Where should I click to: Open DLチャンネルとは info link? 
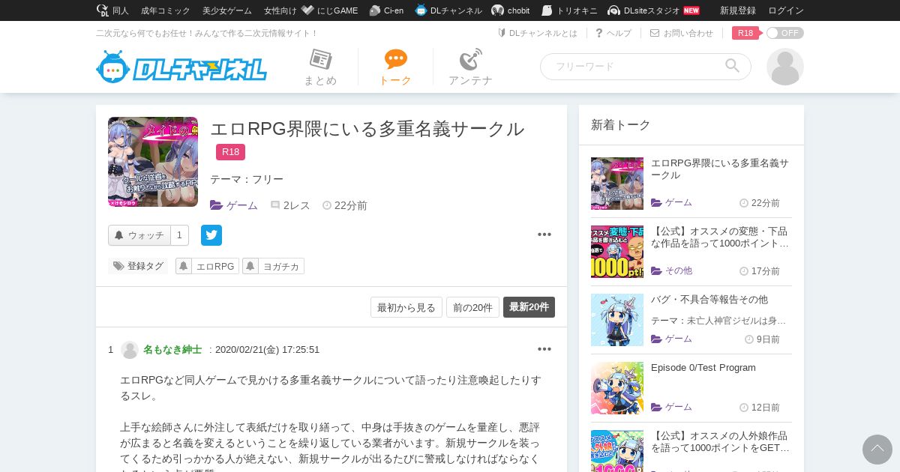538,33
